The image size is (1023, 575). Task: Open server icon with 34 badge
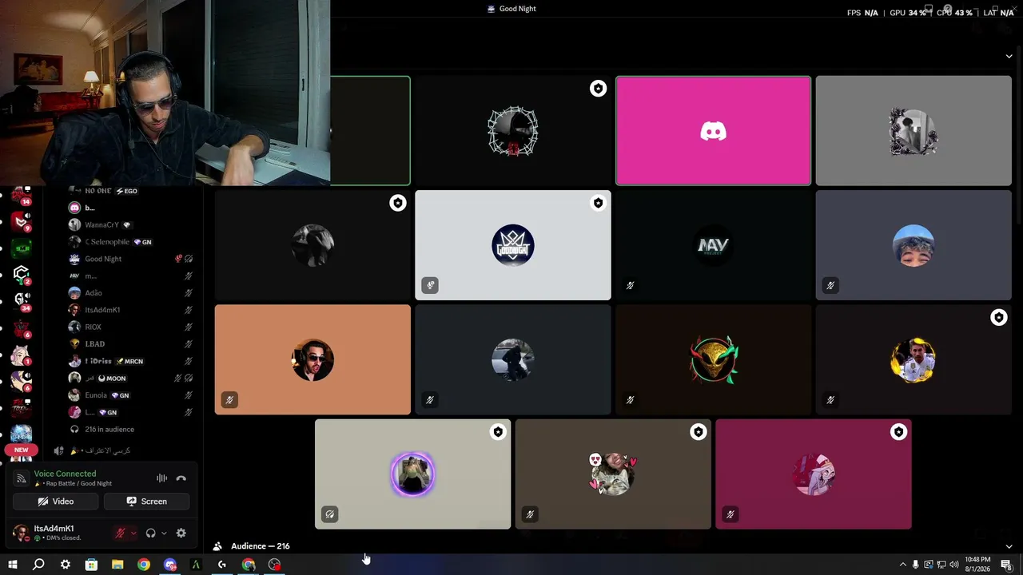pos(22,300)
